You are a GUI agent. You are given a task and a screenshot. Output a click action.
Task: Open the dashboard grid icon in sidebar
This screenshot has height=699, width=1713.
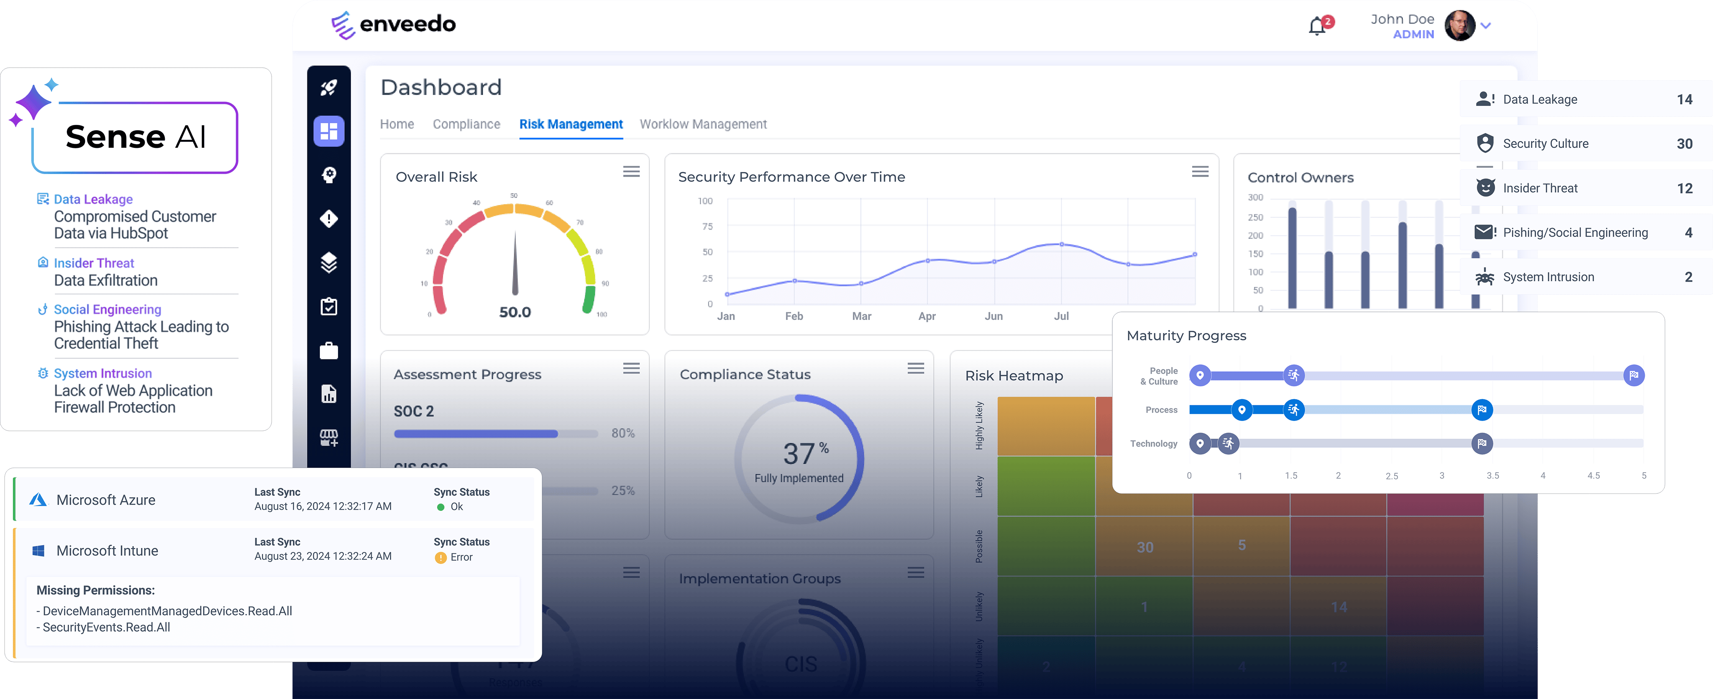[328, 131]
